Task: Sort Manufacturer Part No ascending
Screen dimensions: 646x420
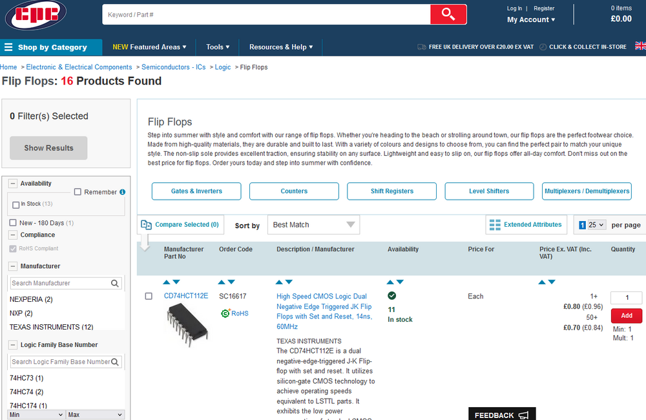Action: click(x=167, y=282)
